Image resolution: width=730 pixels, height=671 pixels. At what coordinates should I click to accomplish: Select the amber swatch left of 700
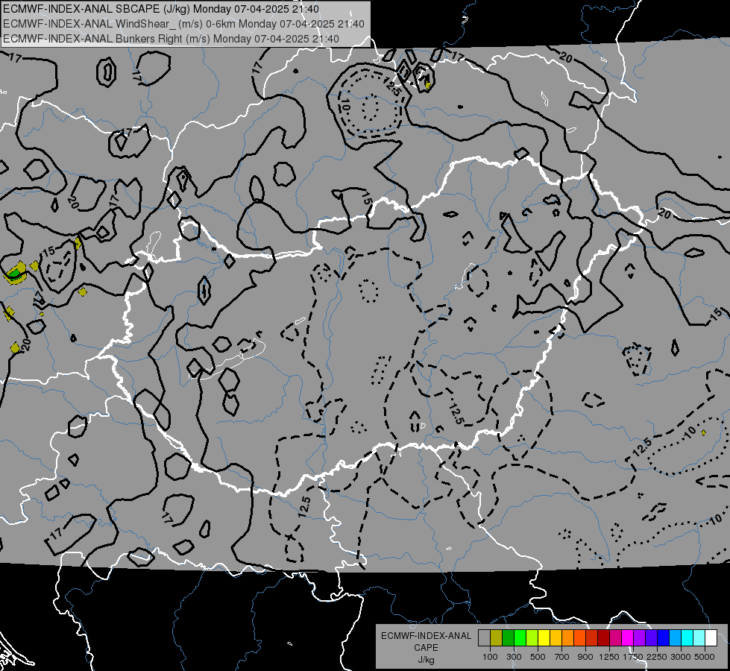pos(556,638)
